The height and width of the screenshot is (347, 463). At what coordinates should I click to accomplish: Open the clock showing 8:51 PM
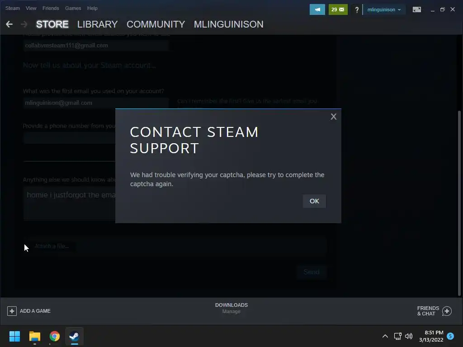(x=431, y=336)
